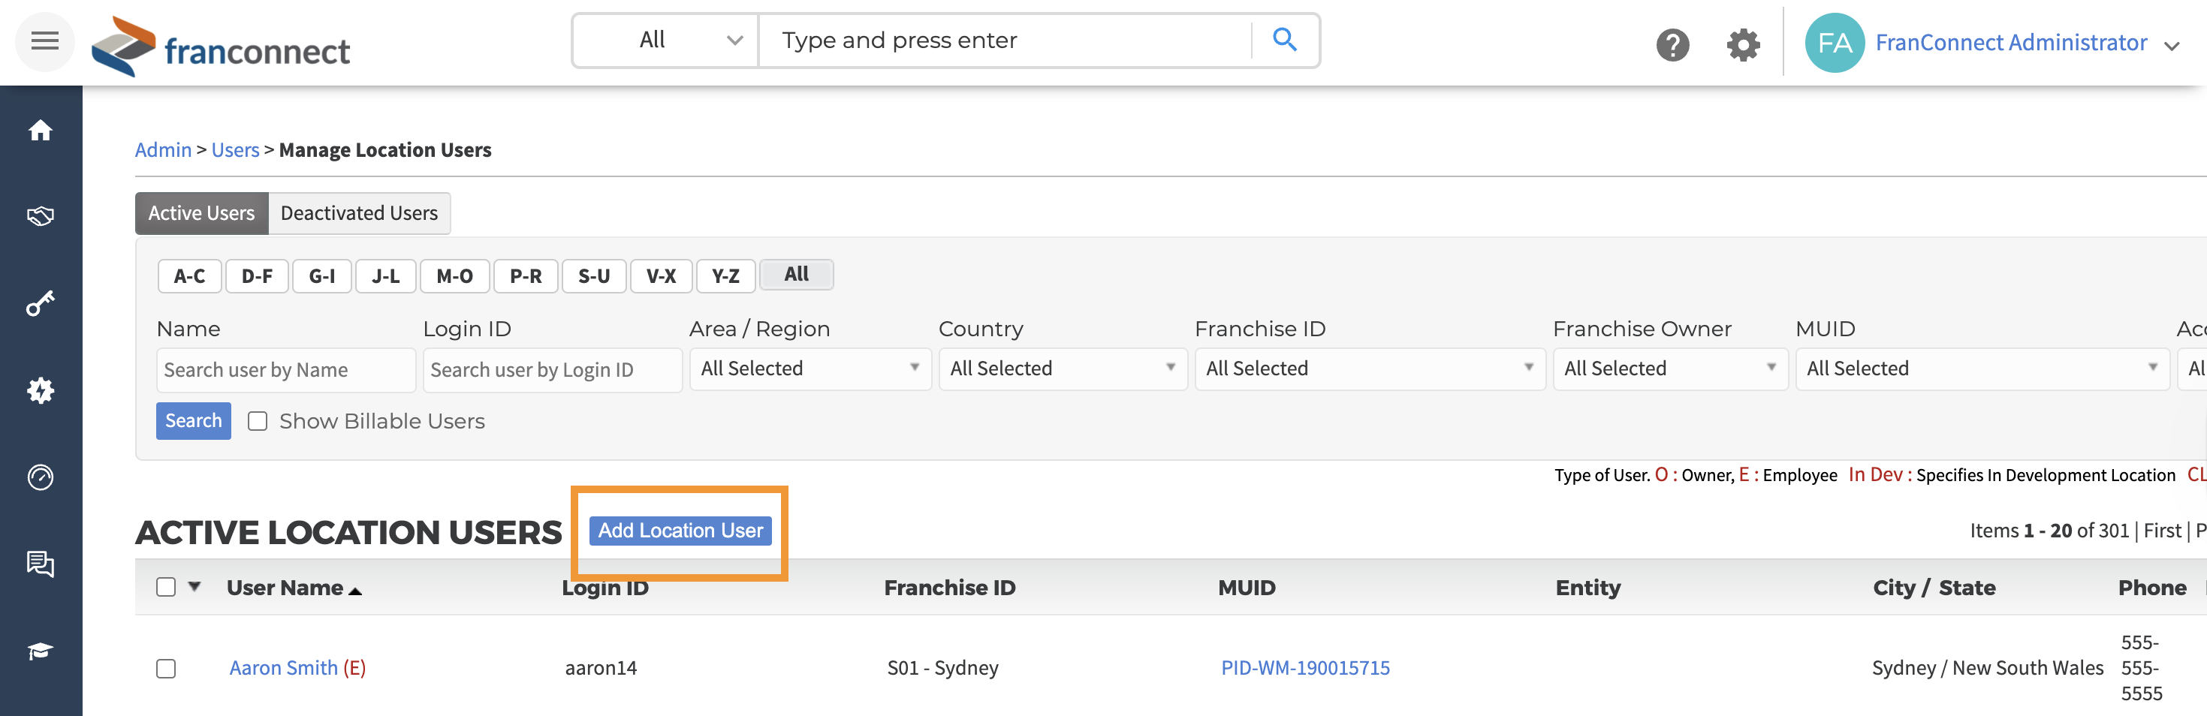Click the Add Location User button
Viewport: 2207px width, 716px height.
[x=680, y=531]
